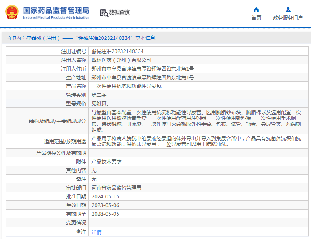This screenshot has height=239, width=311.
Task: Click the 管理类别 row label
Action: [76, 95]
